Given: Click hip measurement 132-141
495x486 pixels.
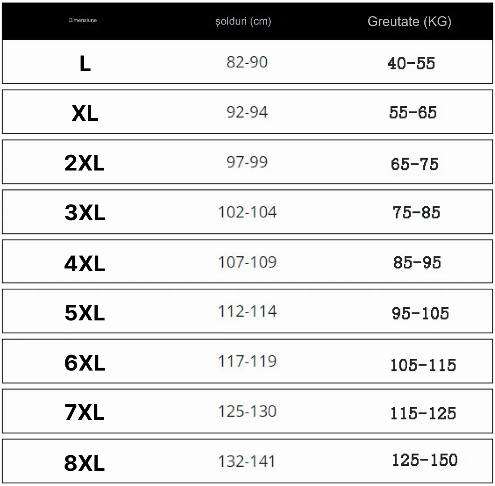Looking at the screenshot, I should click(247, 461).
